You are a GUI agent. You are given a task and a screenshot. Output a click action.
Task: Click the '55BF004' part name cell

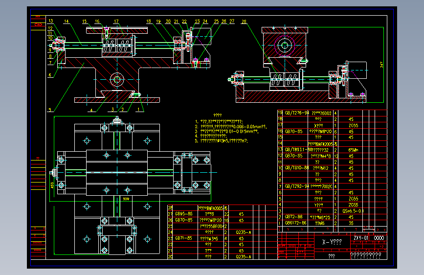click(211, 226)
